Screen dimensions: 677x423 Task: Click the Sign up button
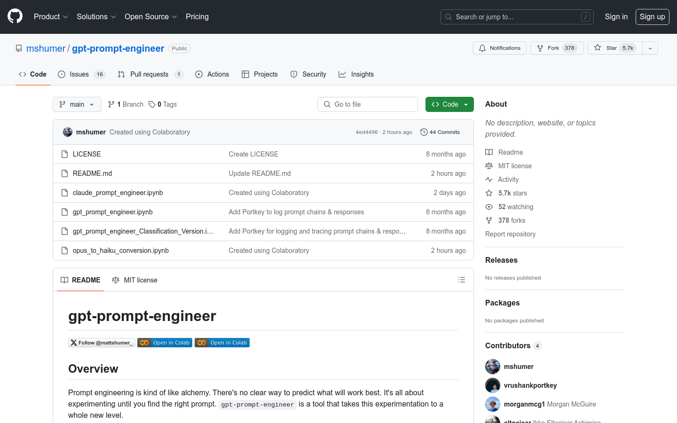coord(652,16)
